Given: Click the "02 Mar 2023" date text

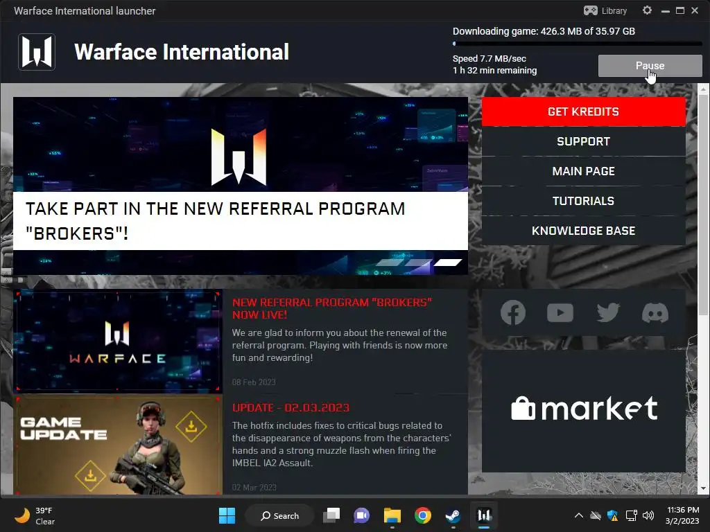Looking at the screenshot, I should click(254, 487).
